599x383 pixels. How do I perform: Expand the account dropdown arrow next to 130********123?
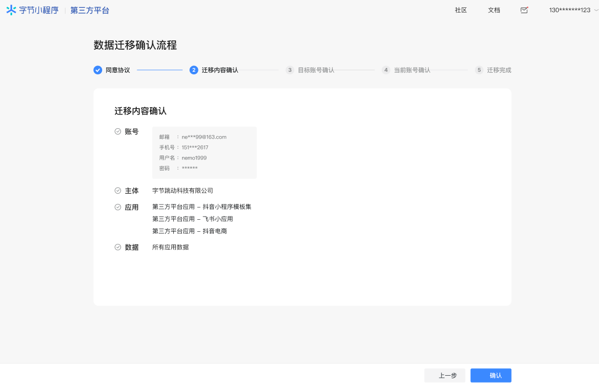tap(596, 10)
